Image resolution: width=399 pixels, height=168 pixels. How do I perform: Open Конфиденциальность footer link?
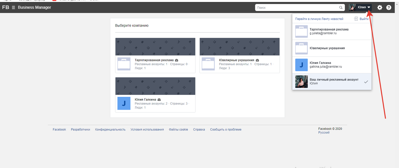[x=110, y=129]
